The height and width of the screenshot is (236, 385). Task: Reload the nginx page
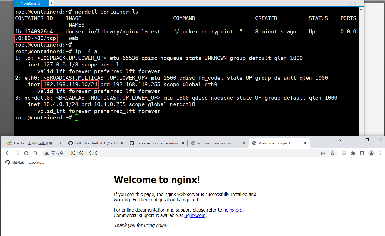26,153
